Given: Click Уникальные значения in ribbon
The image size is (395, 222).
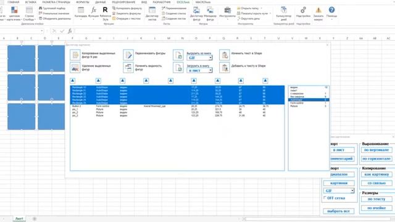Looking at the screenshot, I should 54,14.
